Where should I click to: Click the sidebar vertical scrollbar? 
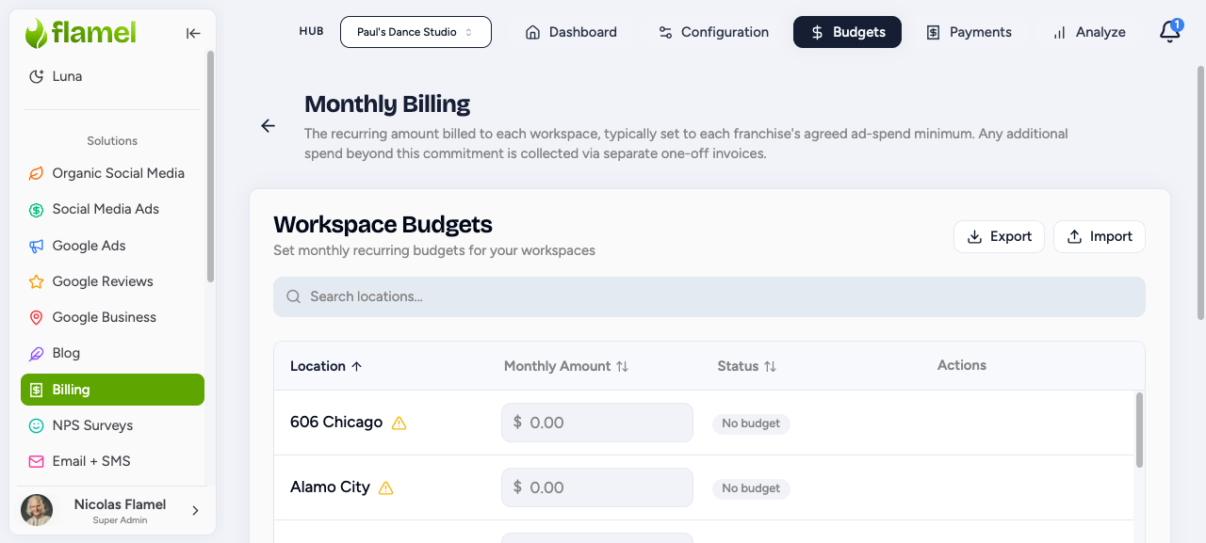pyautogui.click(x=210, y=167)
